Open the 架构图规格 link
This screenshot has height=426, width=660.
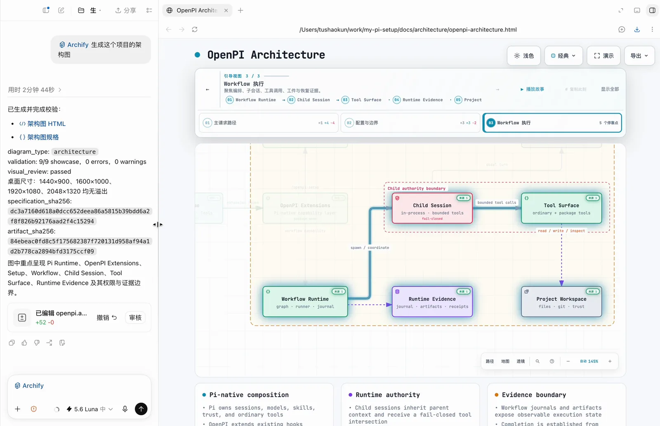pyautogui.click(x=39, y=137)
